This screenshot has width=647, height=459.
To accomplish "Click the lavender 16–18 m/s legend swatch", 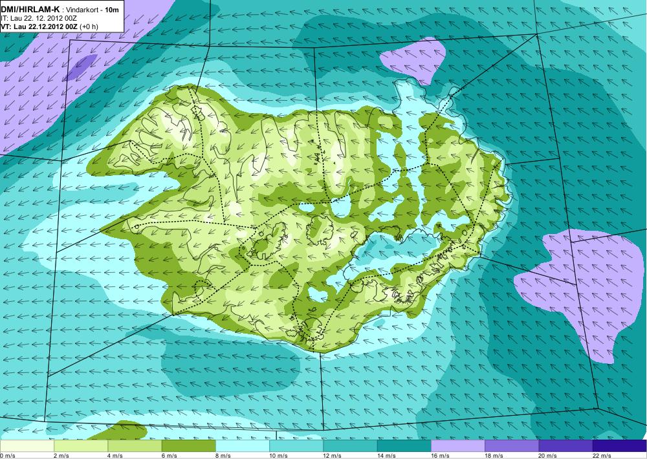I will [458, 446].
